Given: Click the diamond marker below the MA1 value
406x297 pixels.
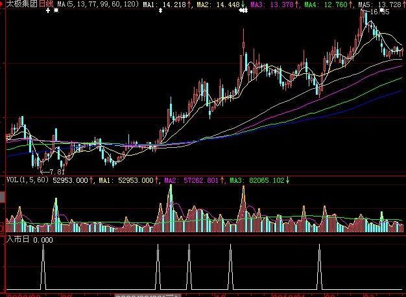Looking at the screenshot, I should coord(161,11).
